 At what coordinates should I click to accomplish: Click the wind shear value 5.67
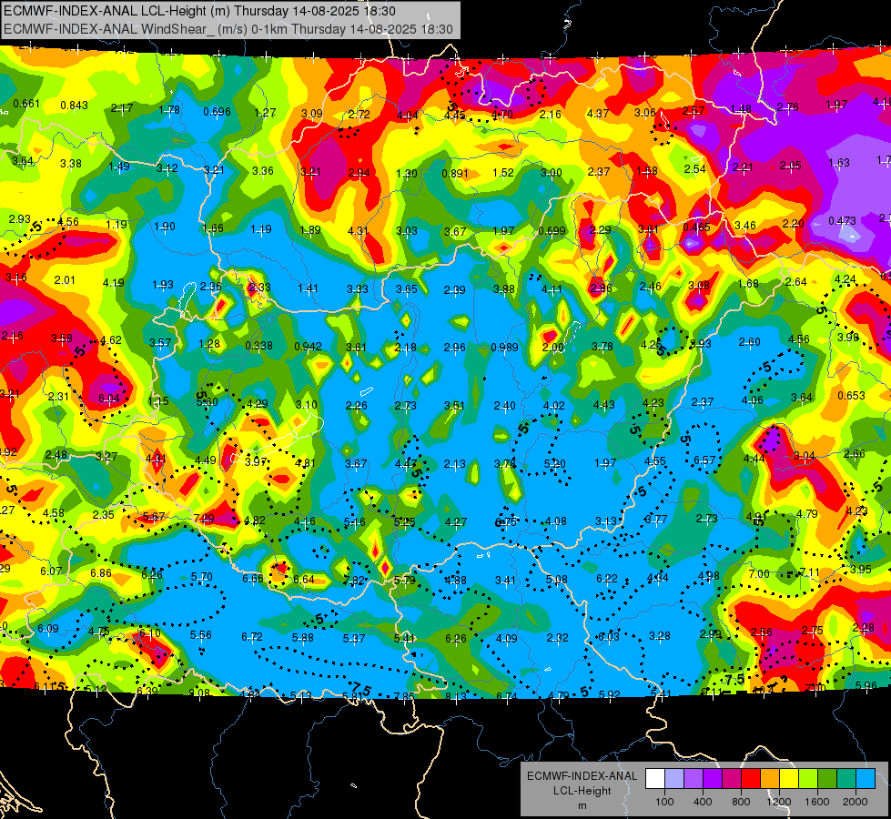coord(154,517)
